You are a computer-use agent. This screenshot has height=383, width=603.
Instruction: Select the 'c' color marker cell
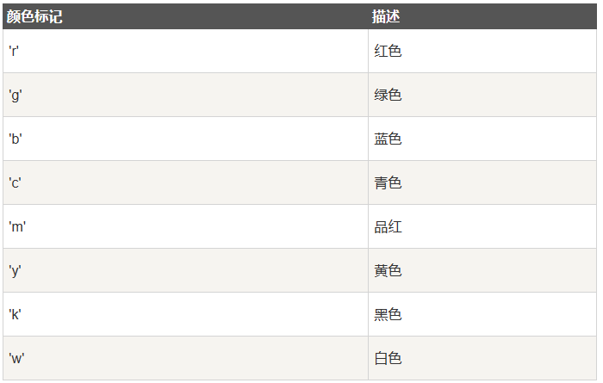[x=16, y=183]
